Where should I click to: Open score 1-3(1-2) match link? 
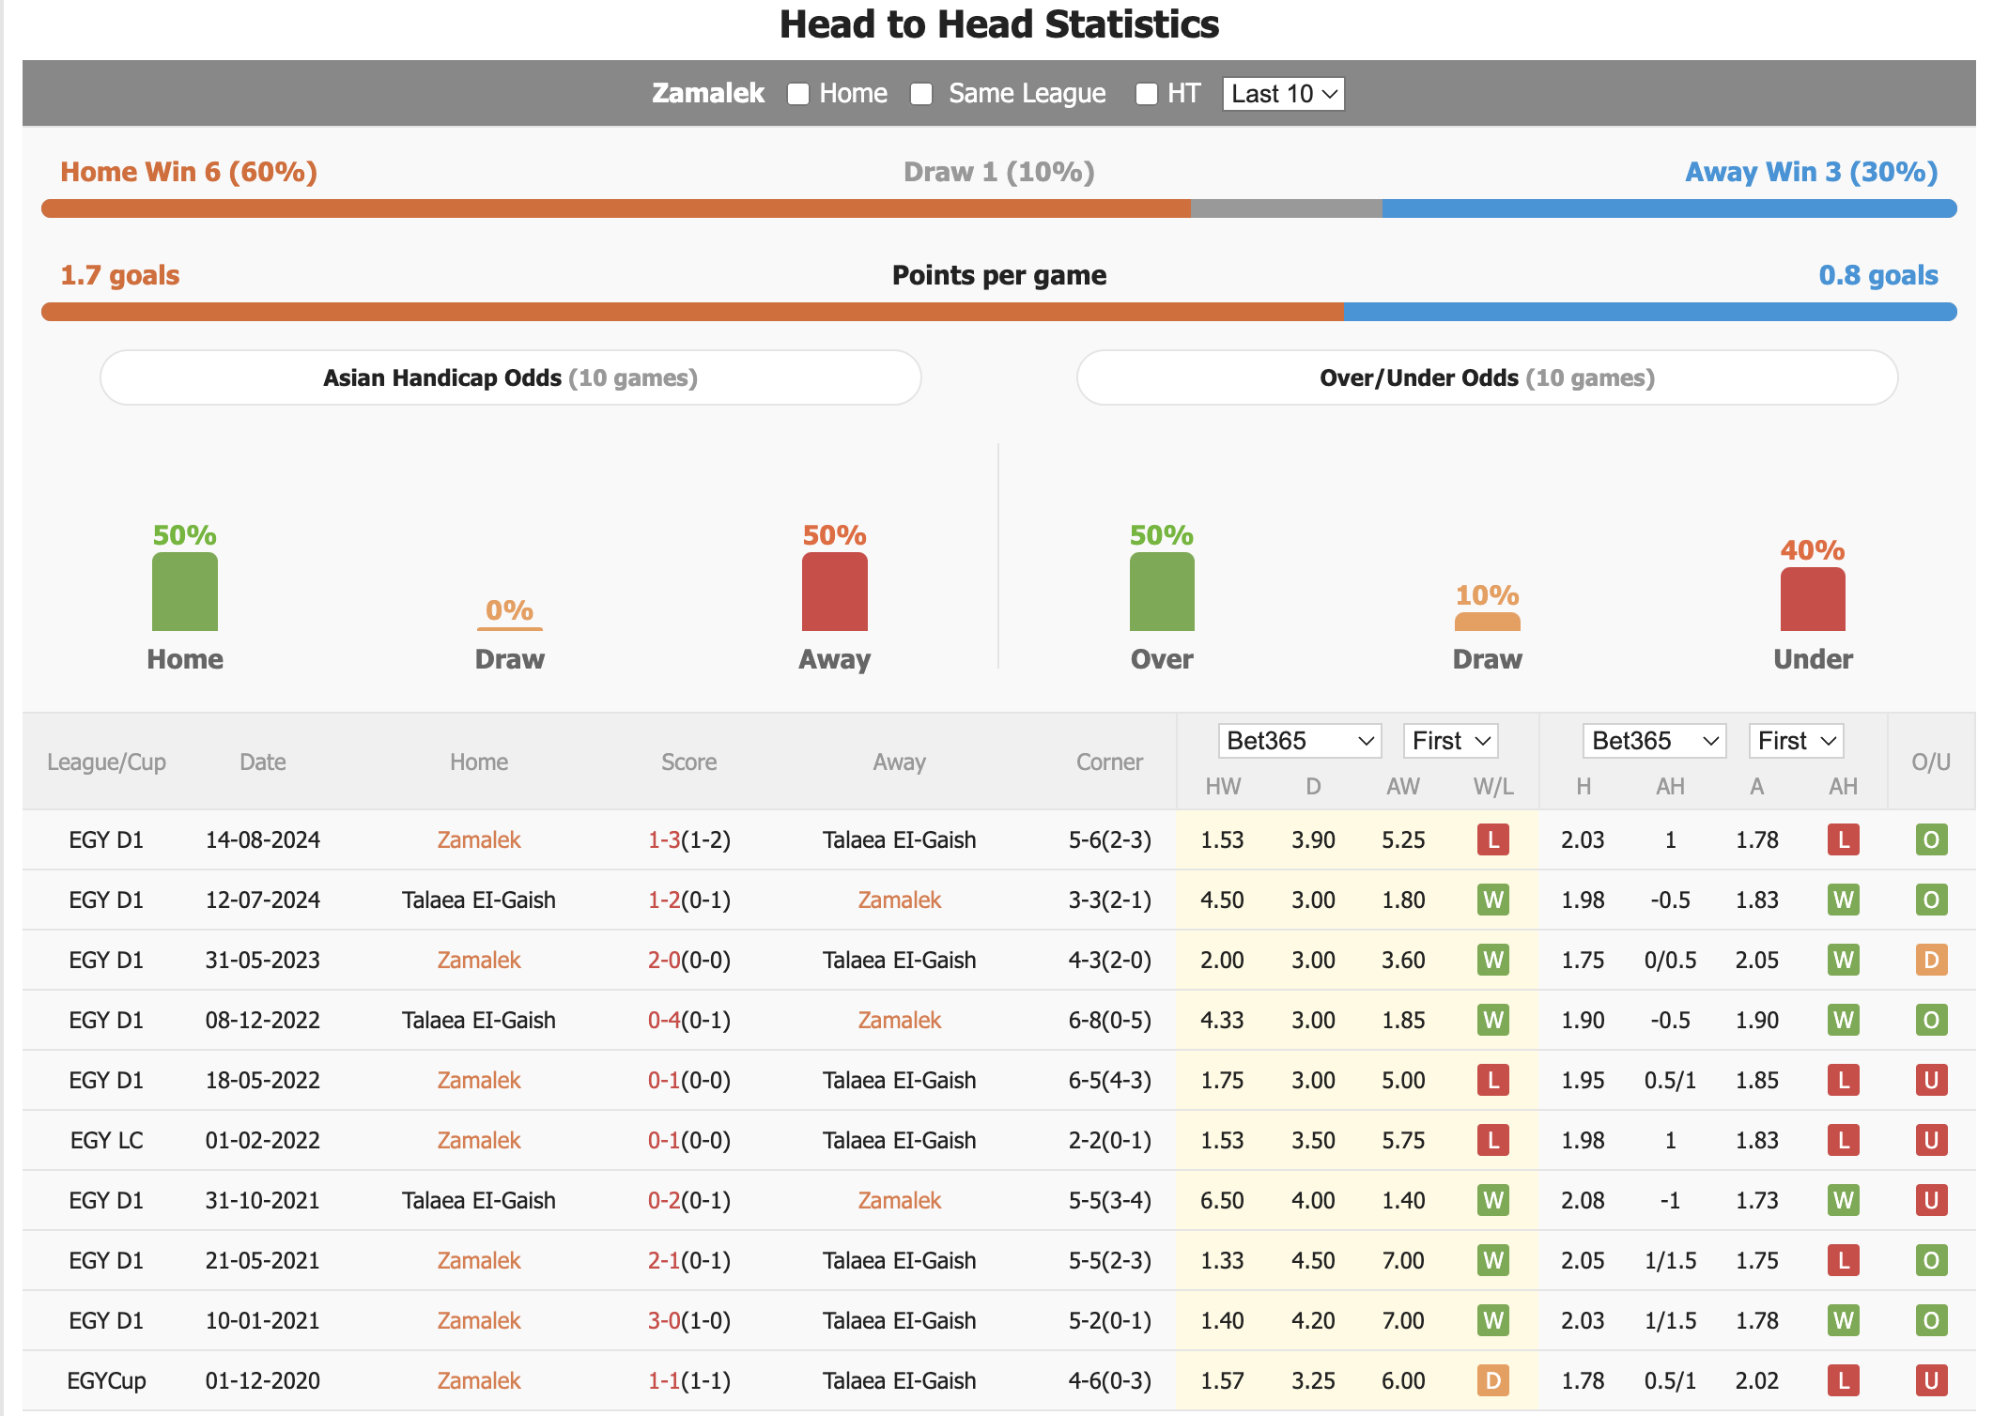click(689, 839)
